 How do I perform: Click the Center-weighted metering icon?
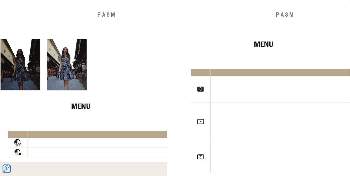[201, 157]
